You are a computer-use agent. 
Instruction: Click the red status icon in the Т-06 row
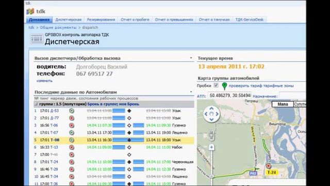point(72,126)
